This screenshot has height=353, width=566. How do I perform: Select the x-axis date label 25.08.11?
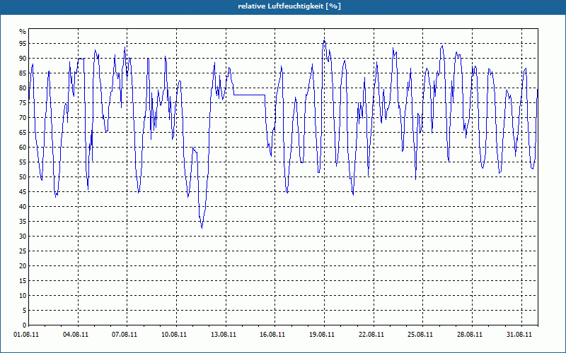420,335
